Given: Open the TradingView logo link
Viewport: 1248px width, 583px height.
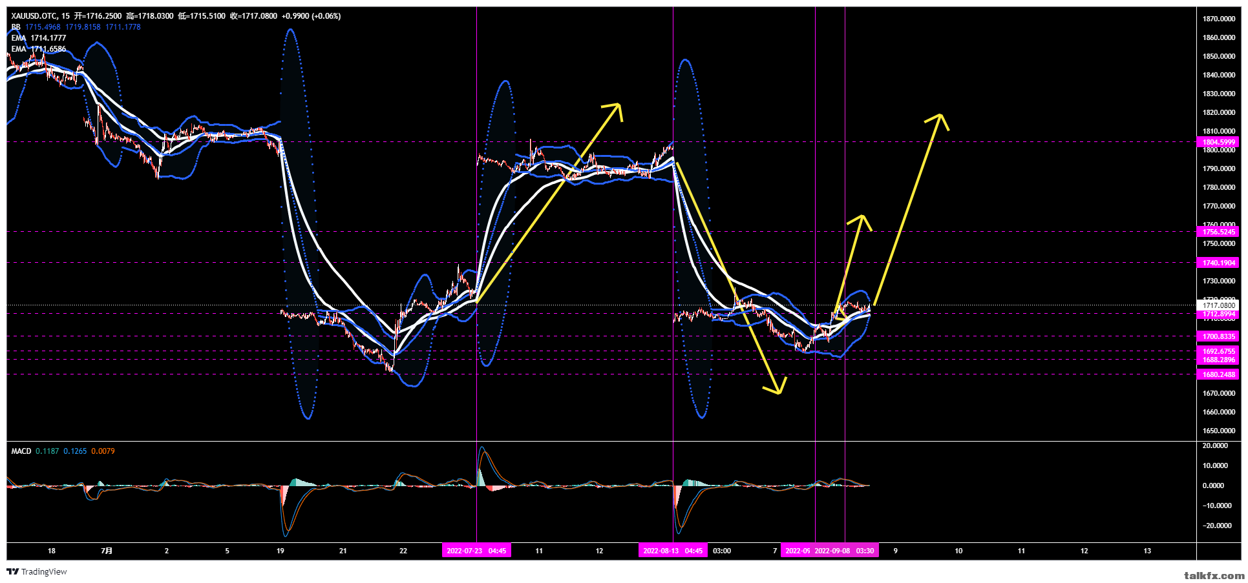Looking at the screenshot, I should pos(37,571).
